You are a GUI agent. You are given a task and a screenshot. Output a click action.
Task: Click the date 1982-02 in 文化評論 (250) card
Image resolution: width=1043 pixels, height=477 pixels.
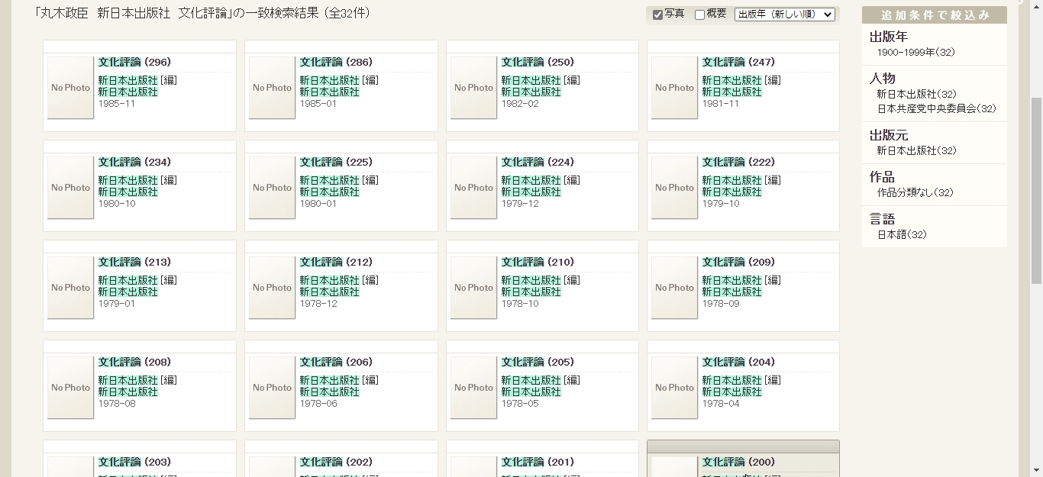click(x=520, y=104)
